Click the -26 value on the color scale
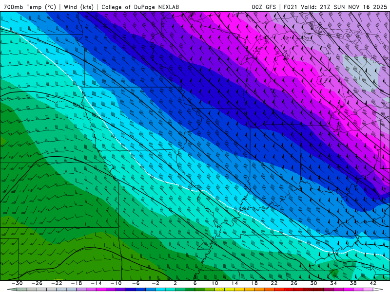 [37, 283]
